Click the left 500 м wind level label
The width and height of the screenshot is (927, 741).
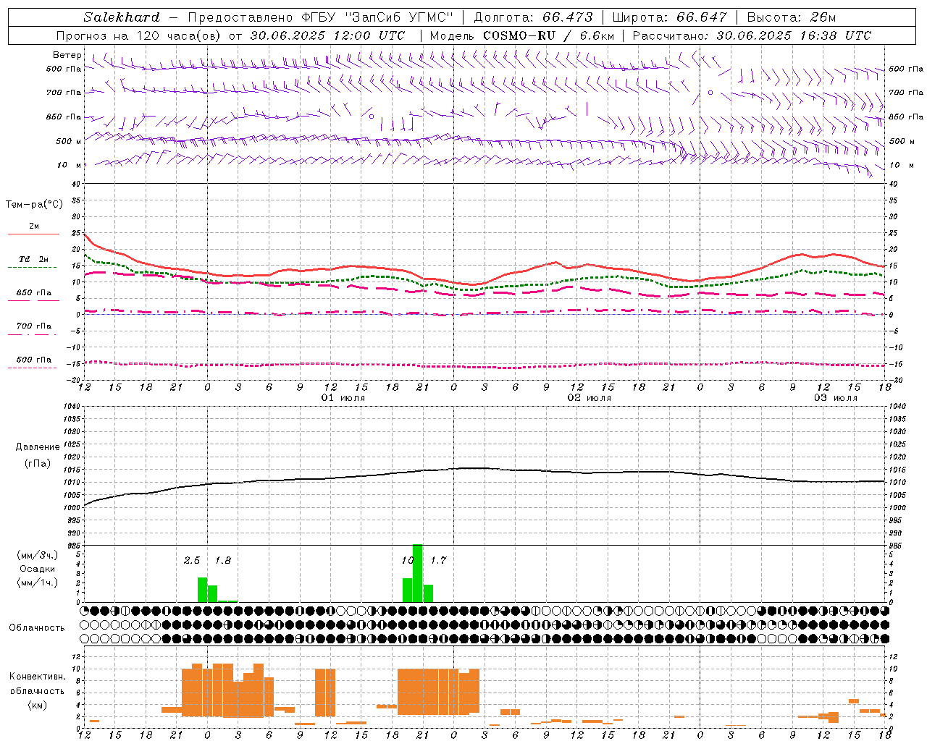(69, 141)
